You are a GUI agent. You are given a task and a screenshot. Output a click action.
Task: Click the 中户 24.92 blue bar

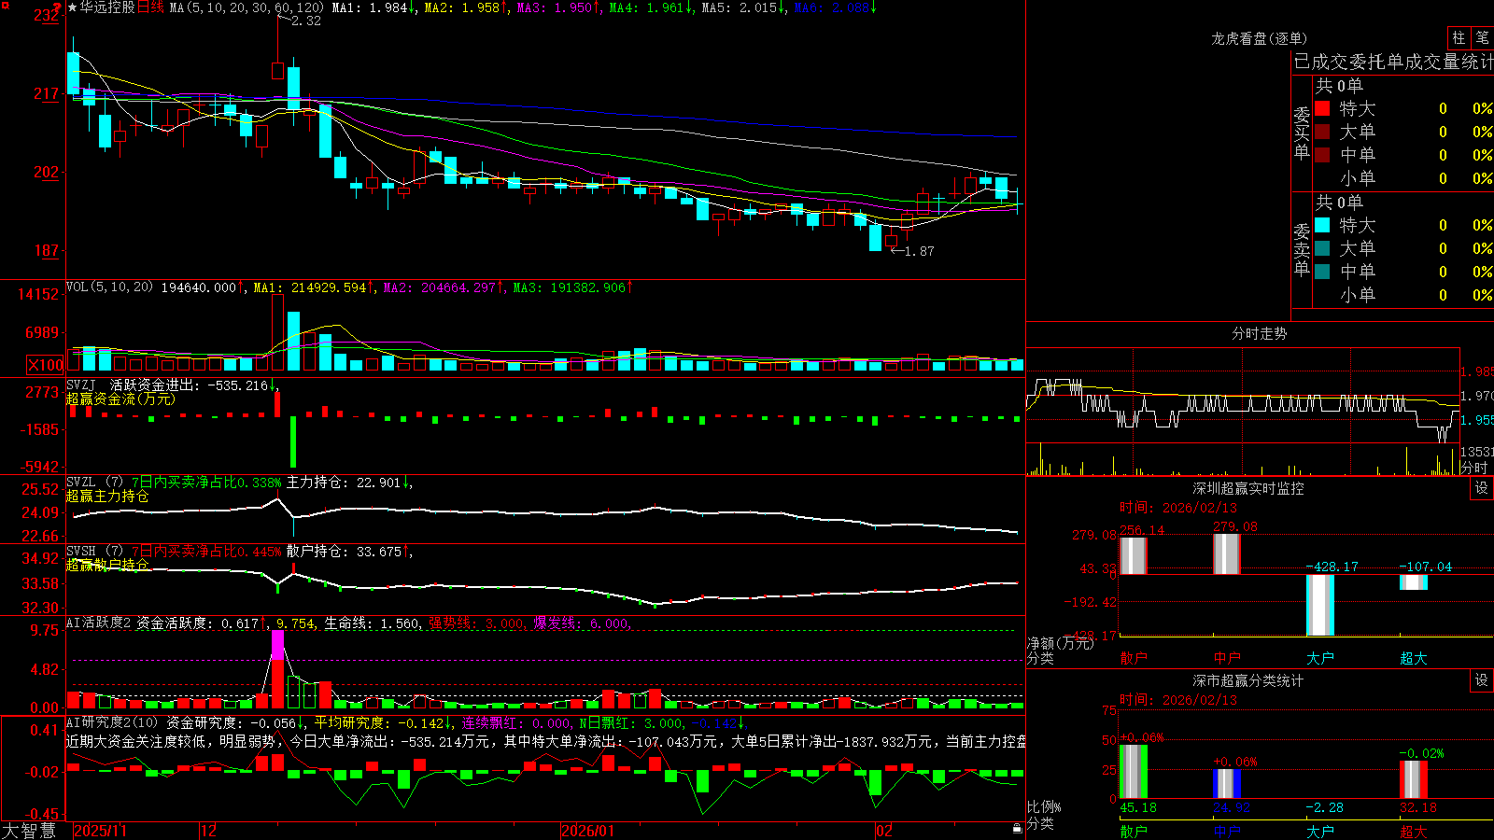coord(1226,784)
